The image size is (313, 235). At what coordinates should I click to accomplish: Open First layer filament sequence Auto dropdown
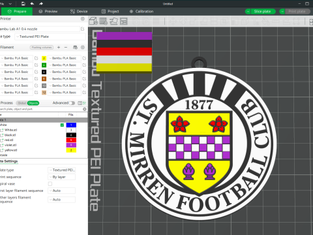coord(62,191)
